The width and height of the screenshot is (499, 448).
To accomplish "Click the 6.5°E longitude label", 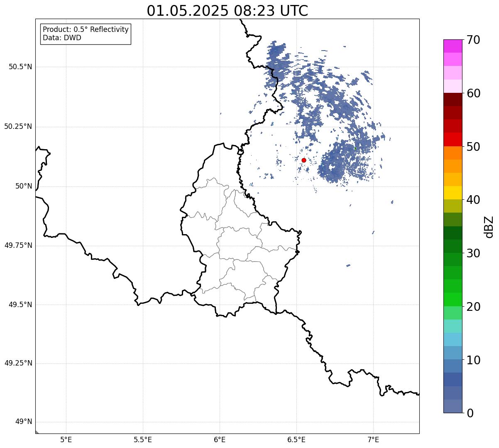I will 296,440.
